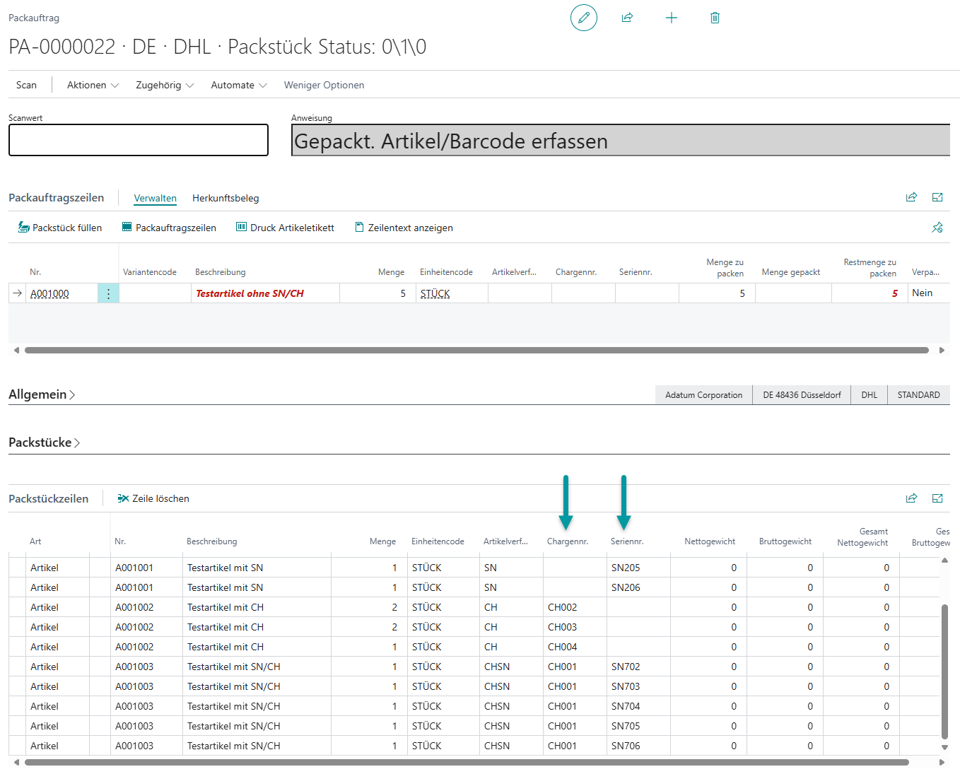Create new record with plus icon
960x774 pixels.
(672, 18)
